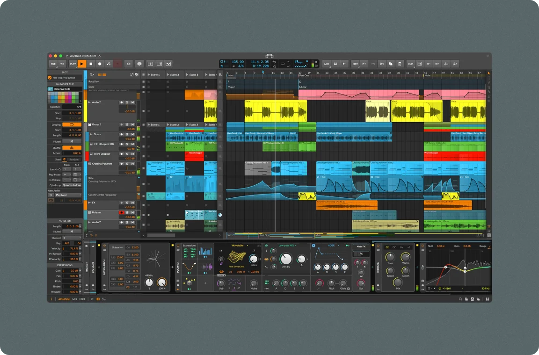The width and height of the screenshot is (539, 355).
Task: Click the save disk icon beside ADD
Action: coord(335,64)
